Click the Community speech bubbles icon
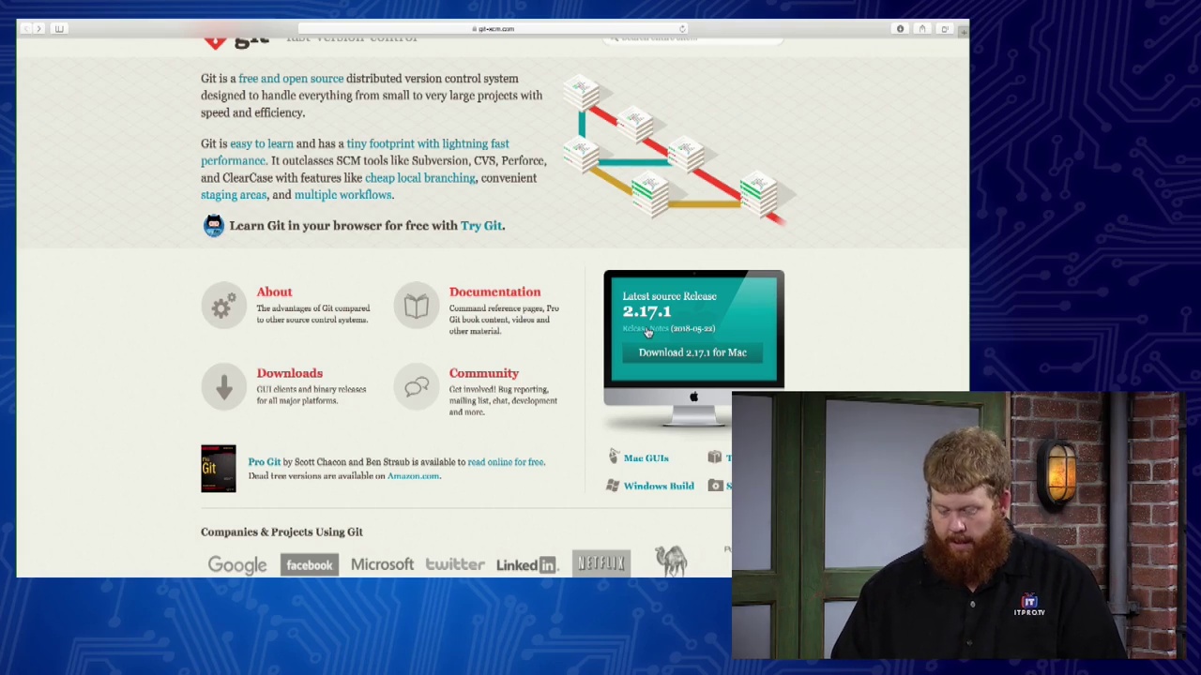The height and width of the screenshot is (675, 1201). click(416, 387)
